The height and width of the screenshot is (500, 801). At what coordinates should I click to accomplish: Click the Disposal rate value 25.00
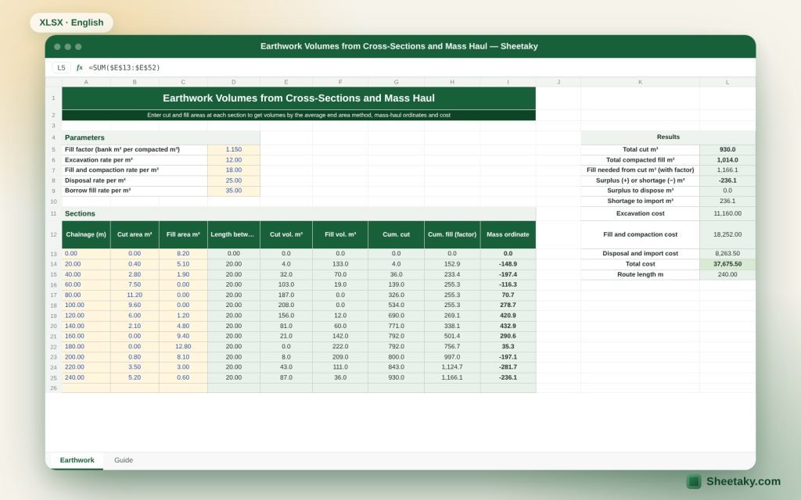coord(233,180)
